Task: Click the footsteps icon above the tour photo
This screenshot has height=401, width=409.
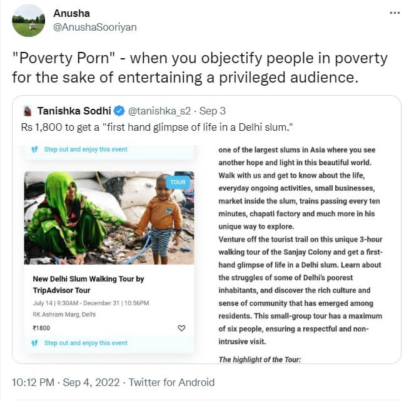Action: coord(35,150)
